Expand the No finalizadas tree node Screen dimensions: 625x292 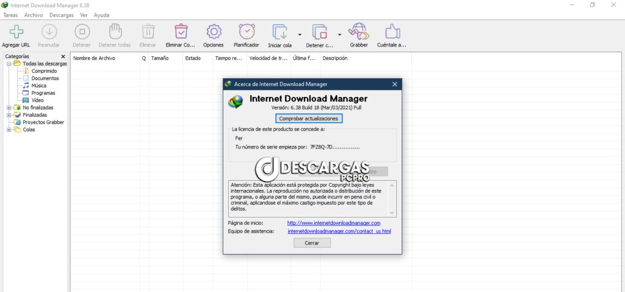point(9,108)
